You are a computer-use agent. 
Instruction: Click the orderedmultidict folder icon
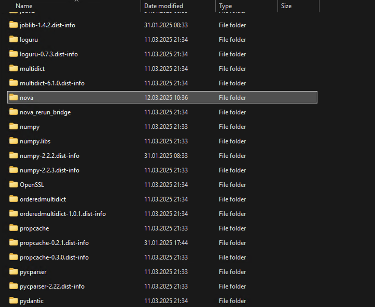point(13,199)
